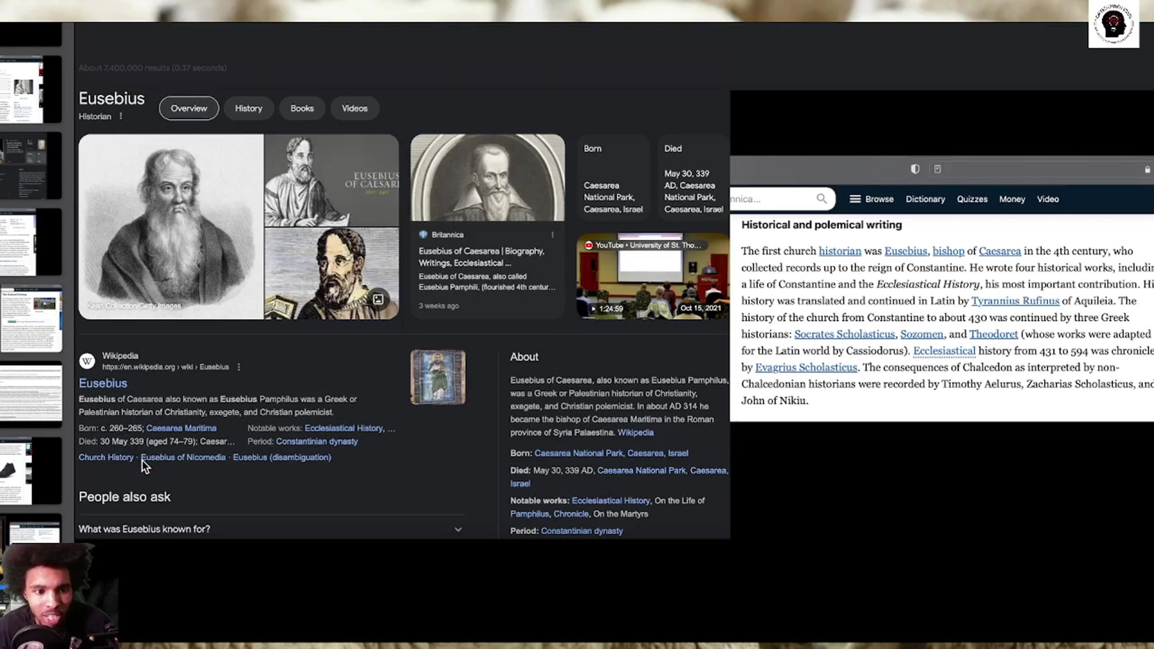
Task: Click 'Caesarea National Park, Caesarea, Israel' next to Born in About
Action: pyautogui.click(x=611, y=453)
